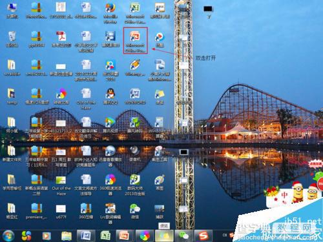Select the 捕获 image file icon

pos(160,211)
